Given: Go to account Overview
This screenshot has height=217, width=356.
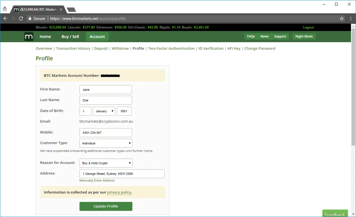Looking at the screenshot, I should coord(44,48).
